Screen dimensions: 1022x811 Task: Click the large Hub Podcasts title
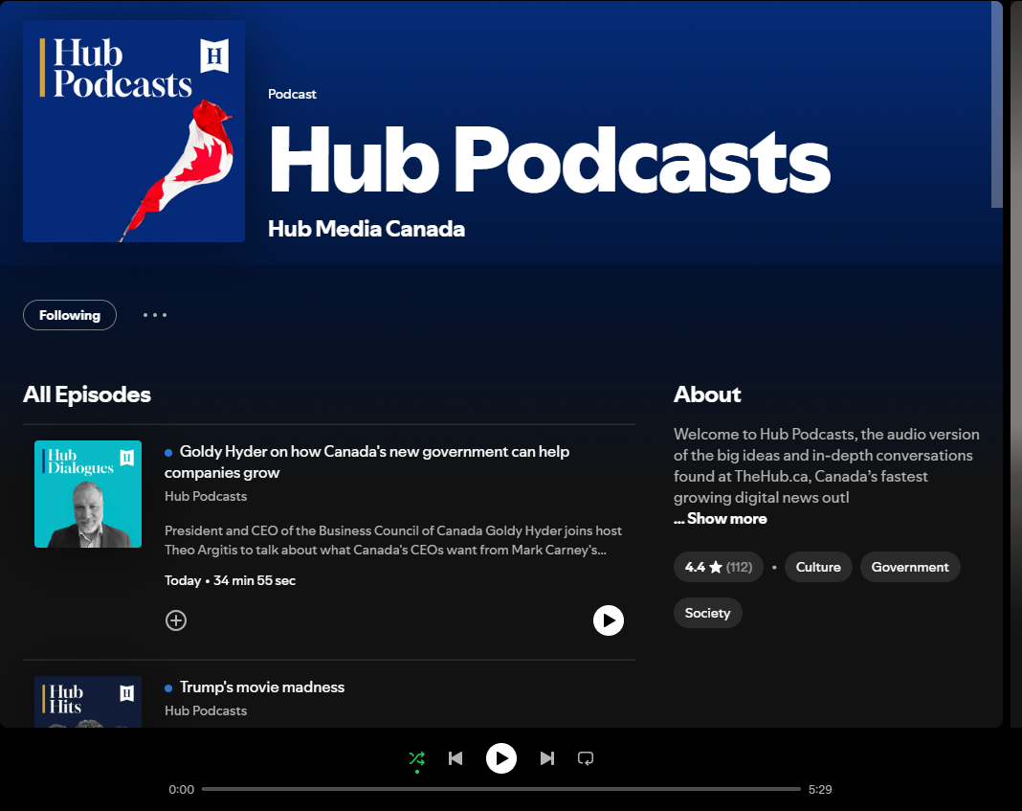click(549, 160)
